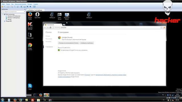Open the Chromium project link
Screen dimensions: 182x102
click(x=87, y=75)
